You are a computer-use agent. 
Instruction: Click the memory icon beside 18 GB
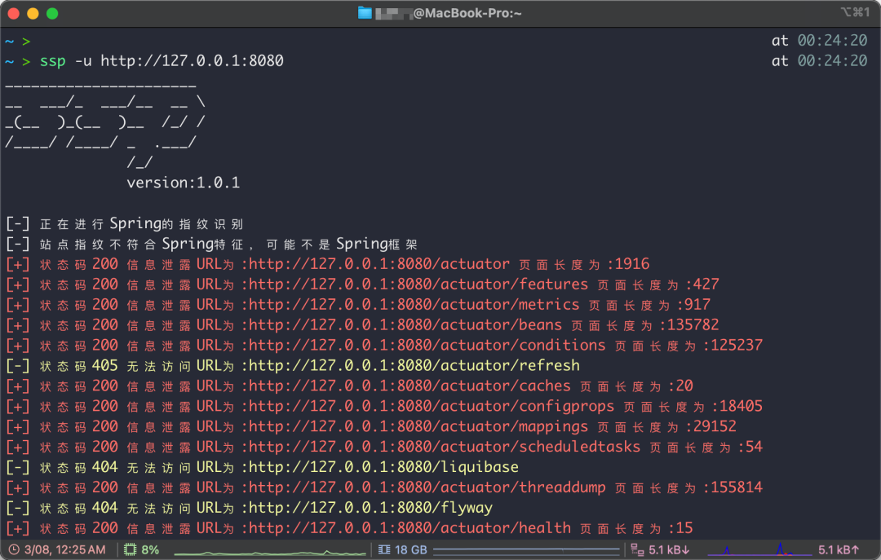click(x=384, y=550)
